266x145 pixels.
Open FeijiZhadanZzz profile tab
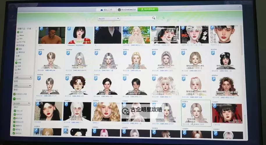pos(127,10)
